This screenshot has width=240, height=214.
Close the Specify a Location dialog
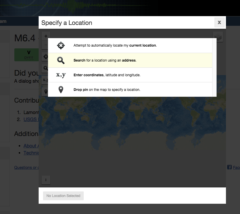coord(219,22)
